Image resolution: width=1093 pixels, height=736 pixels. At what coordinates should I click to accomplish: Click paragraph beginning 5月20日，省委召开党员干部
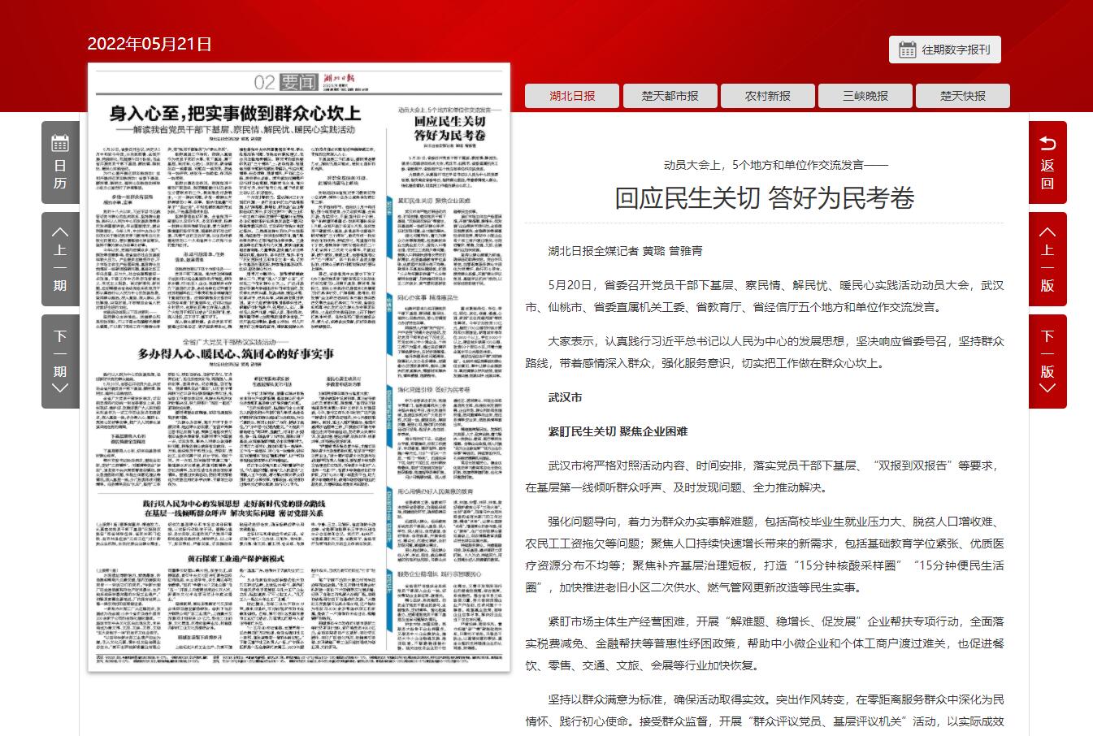click(764, 297)
